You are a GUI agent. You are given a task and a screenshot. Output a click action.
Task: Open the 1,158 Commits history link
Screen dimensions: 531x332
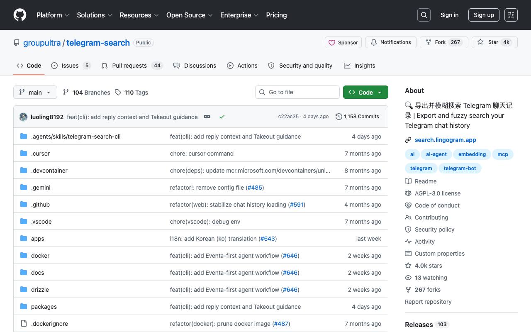pos(357,117)
